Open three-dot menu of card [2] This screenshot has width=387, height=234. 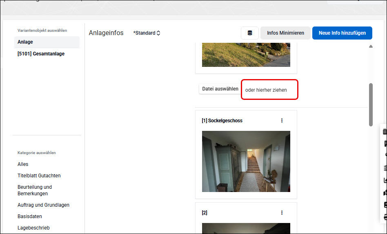(x=282, y=212)
